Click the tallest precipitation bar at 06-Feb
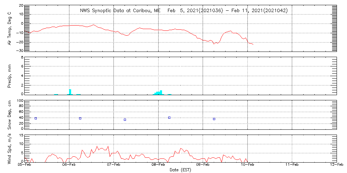The image size is (347, 173). coord(70,92)
